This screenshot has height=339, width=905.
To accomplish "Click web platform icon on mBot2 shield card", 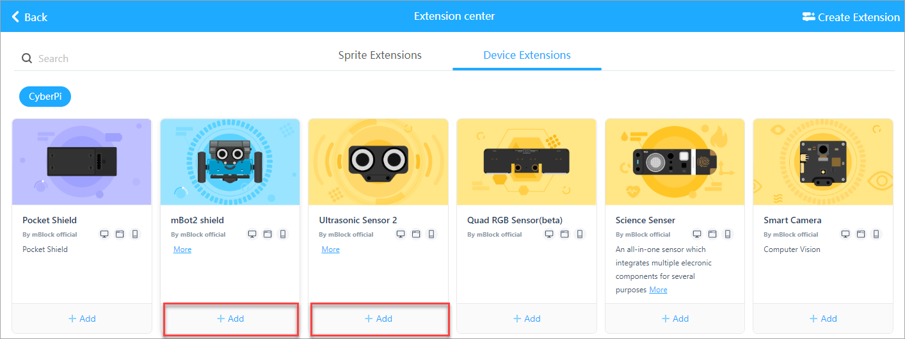I will tap(268, 234).
